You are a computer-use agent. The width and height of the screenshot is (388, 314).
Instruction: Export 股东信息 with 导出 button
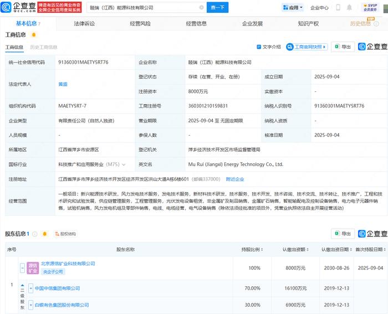pyautogui.click(x=343, y=234)
